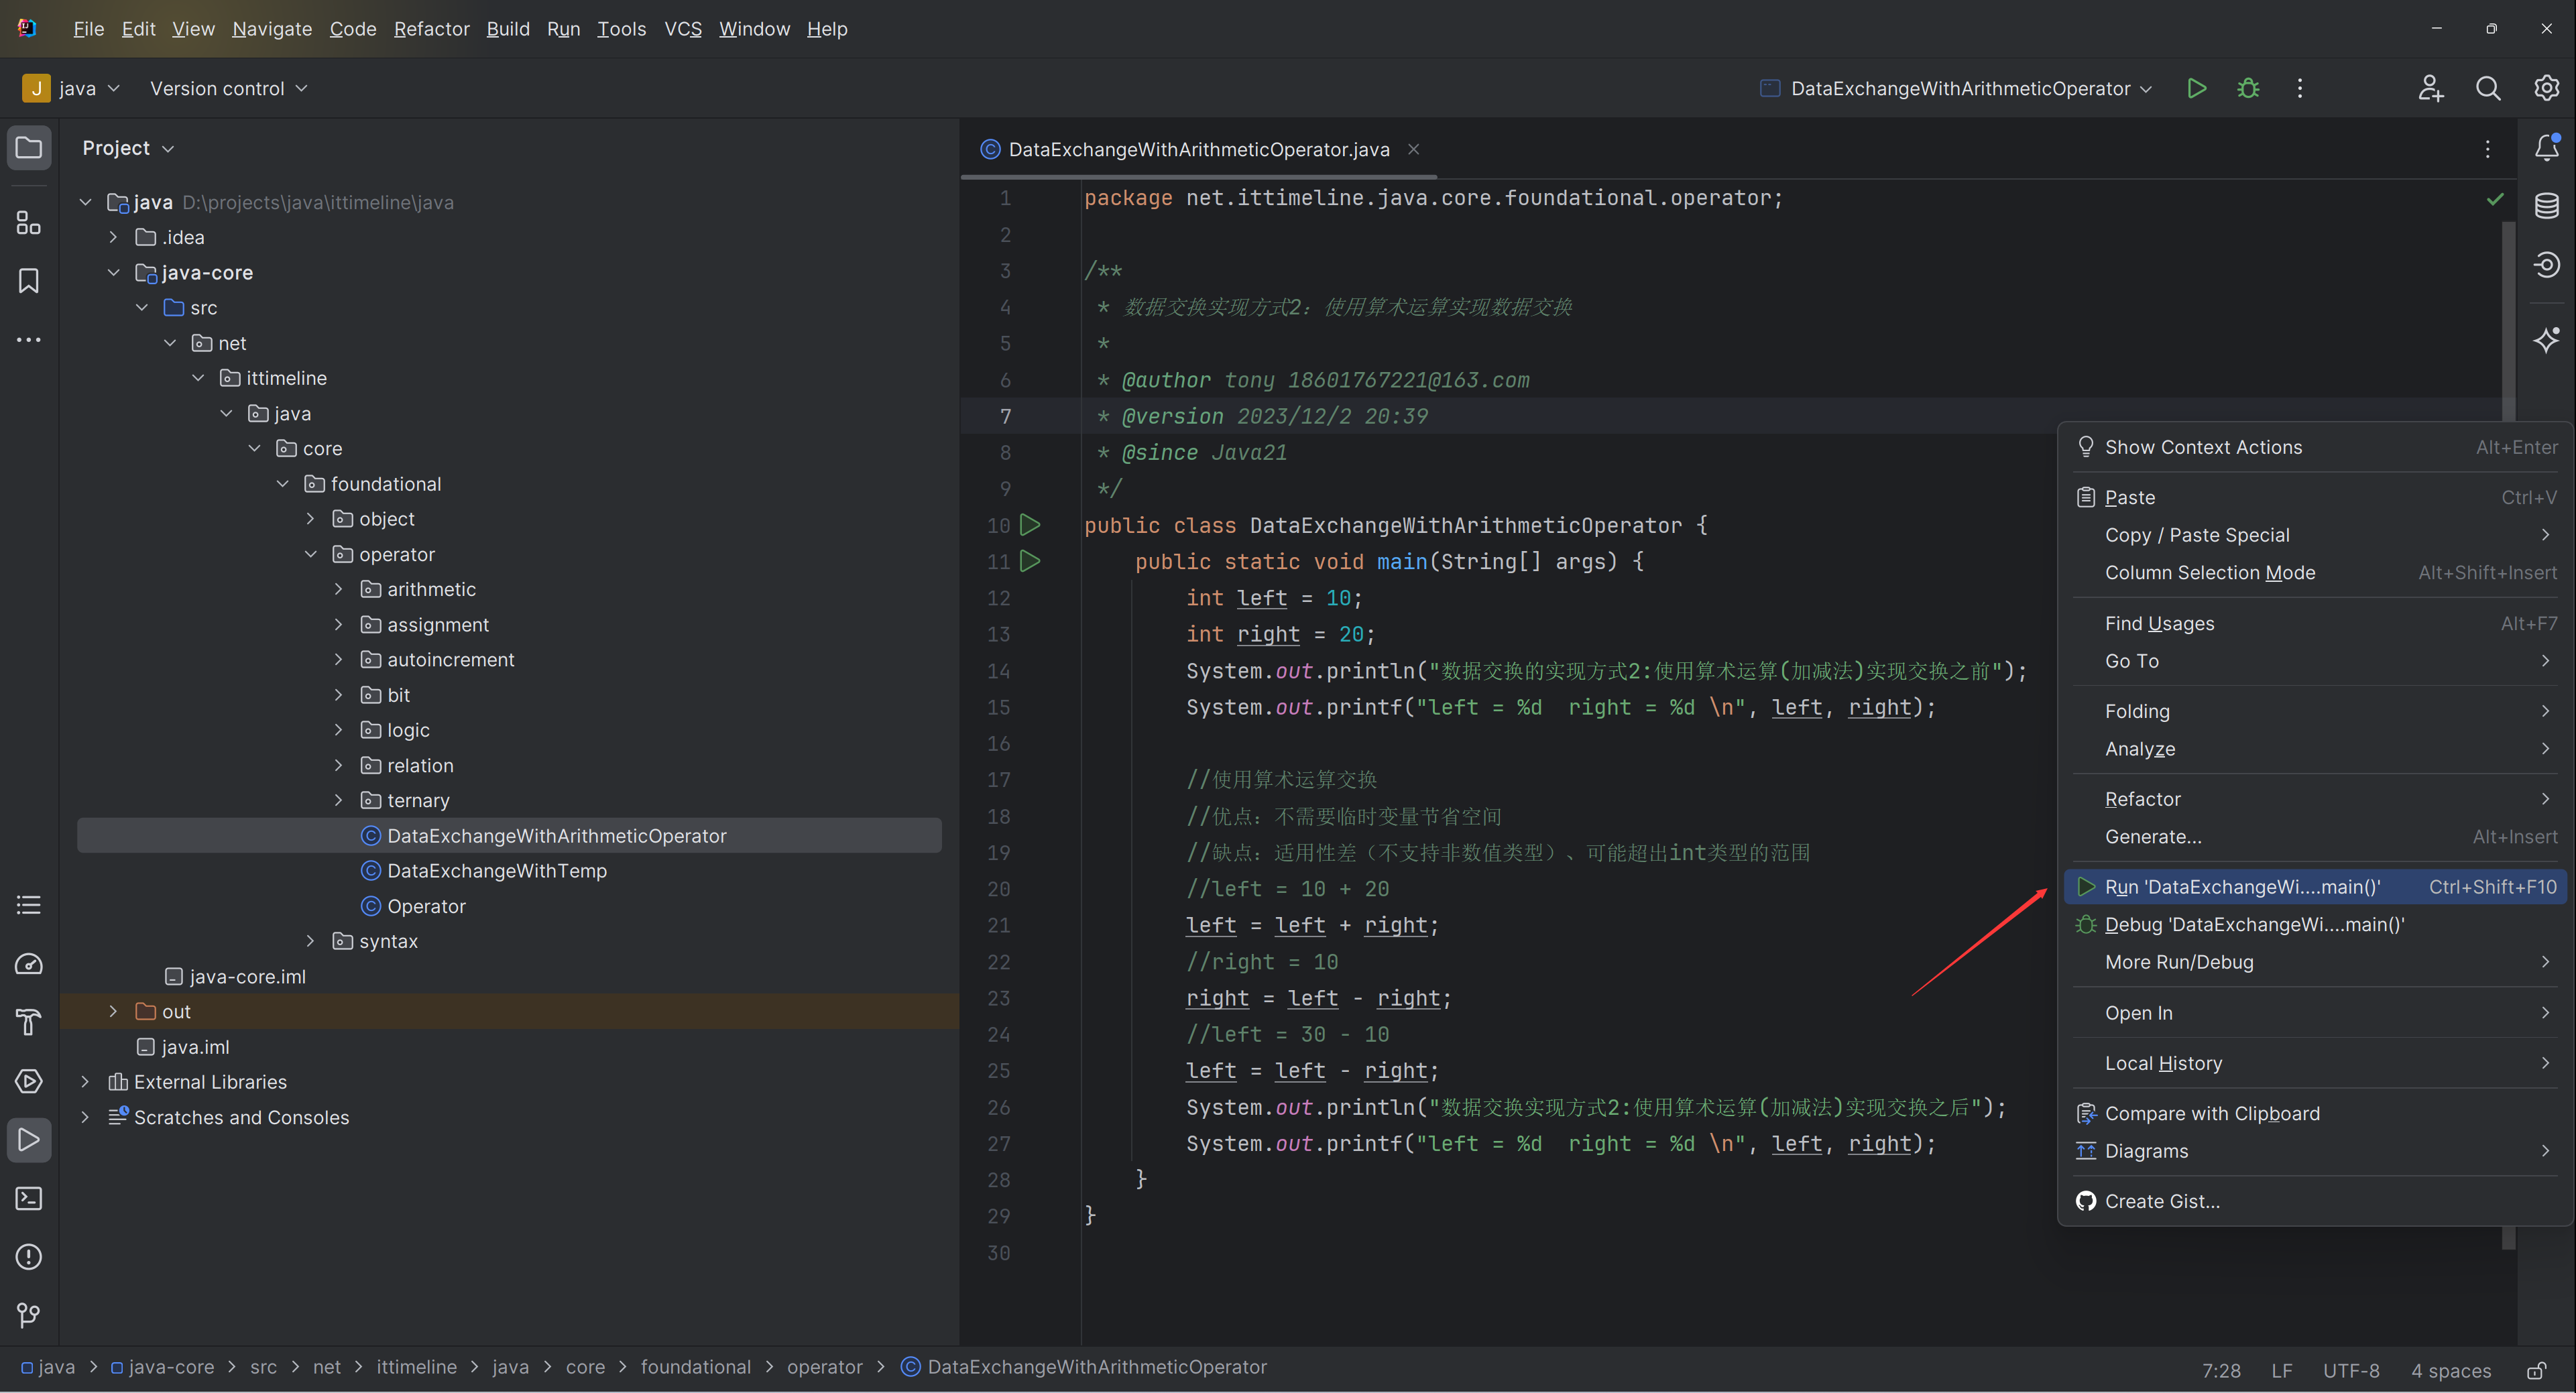
Task: Open the Version control dropdown
Action: [228, 88]
